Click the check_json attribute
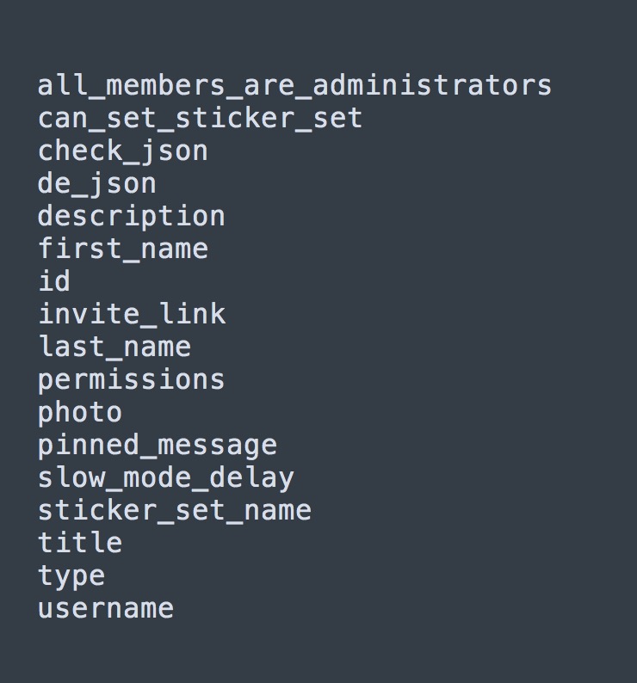Image resolution: width=637 pixels, height=683 pixels. point(122,151)
